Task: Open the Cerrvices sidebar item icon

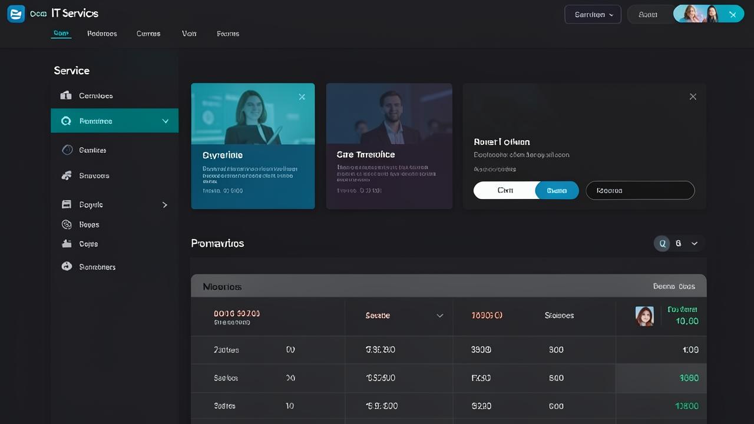Action: click(x=66, y=95)
